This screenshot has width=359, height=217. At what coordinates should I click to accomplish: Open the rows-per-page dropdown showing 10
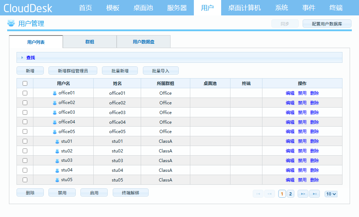click(x=331, y=194)
